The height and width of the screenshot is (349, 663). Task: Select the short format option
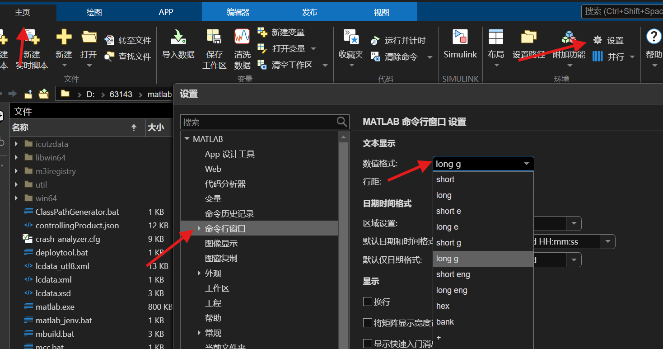(483, 179)
